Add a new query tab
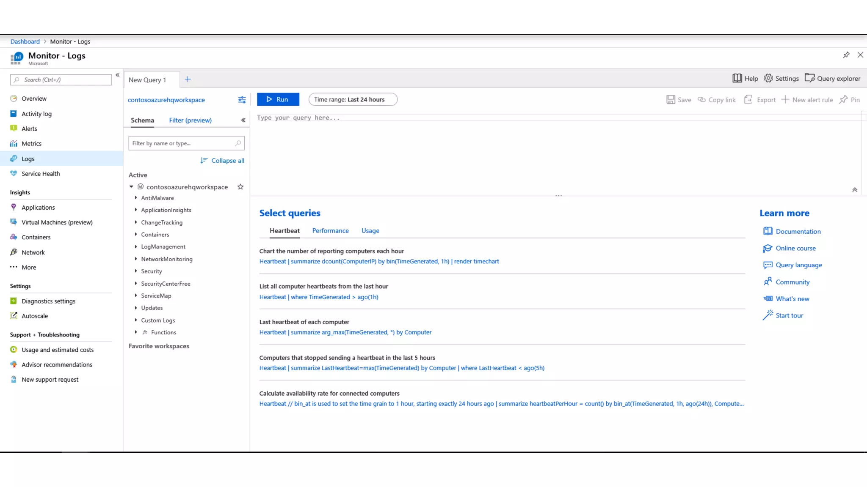 pyautogui.click(x=188, y=79)
